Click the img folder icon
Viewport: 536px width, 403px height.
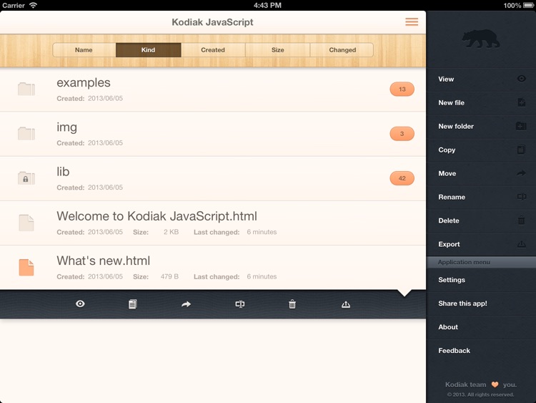(x=26, y=134)
